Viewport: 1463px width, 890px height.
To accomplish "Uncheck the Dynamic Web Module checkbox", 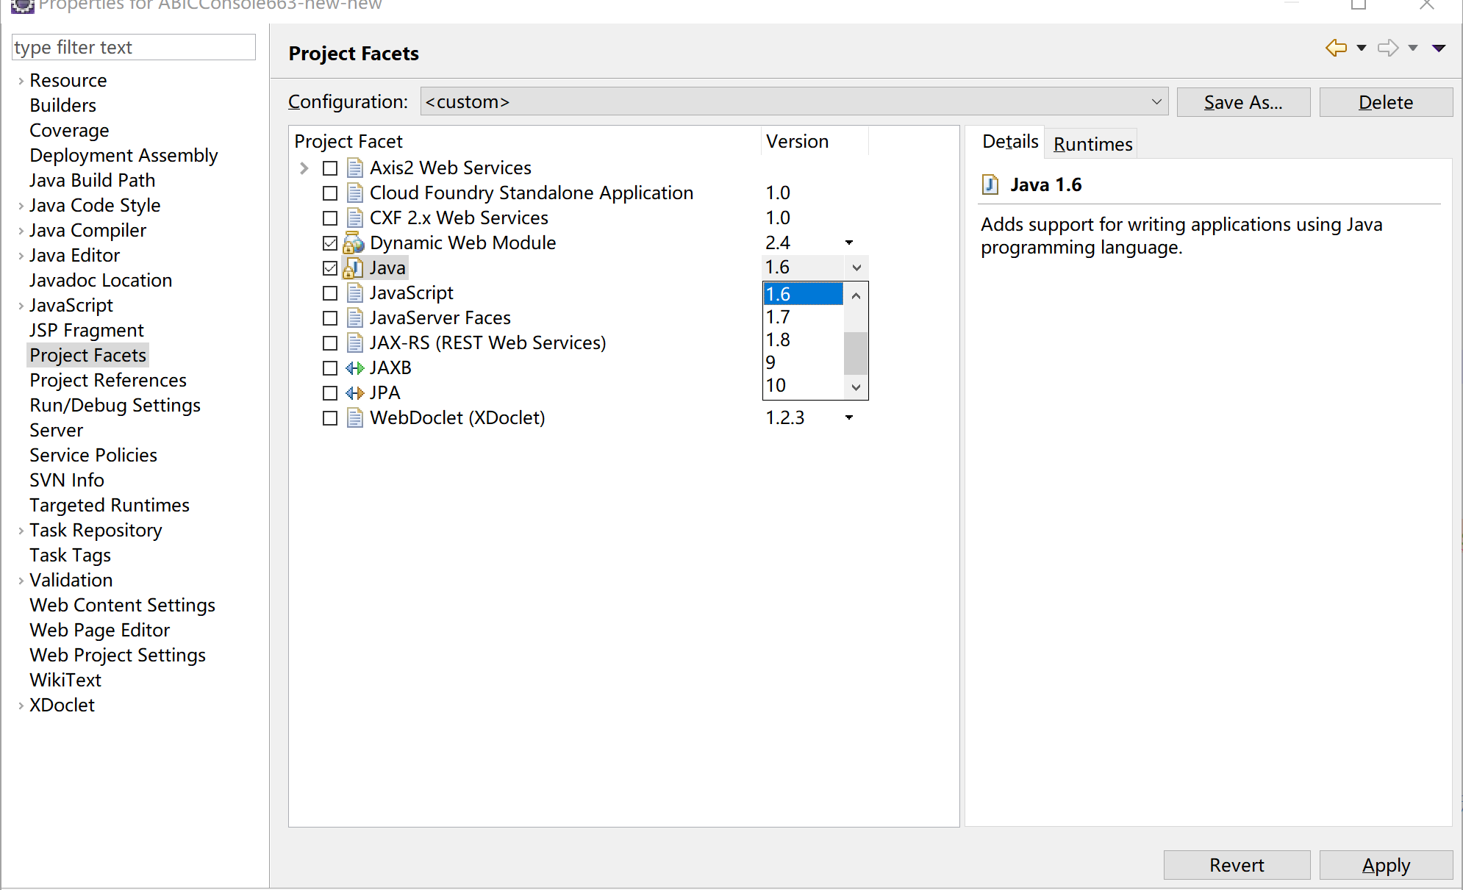I will point(330,243).
